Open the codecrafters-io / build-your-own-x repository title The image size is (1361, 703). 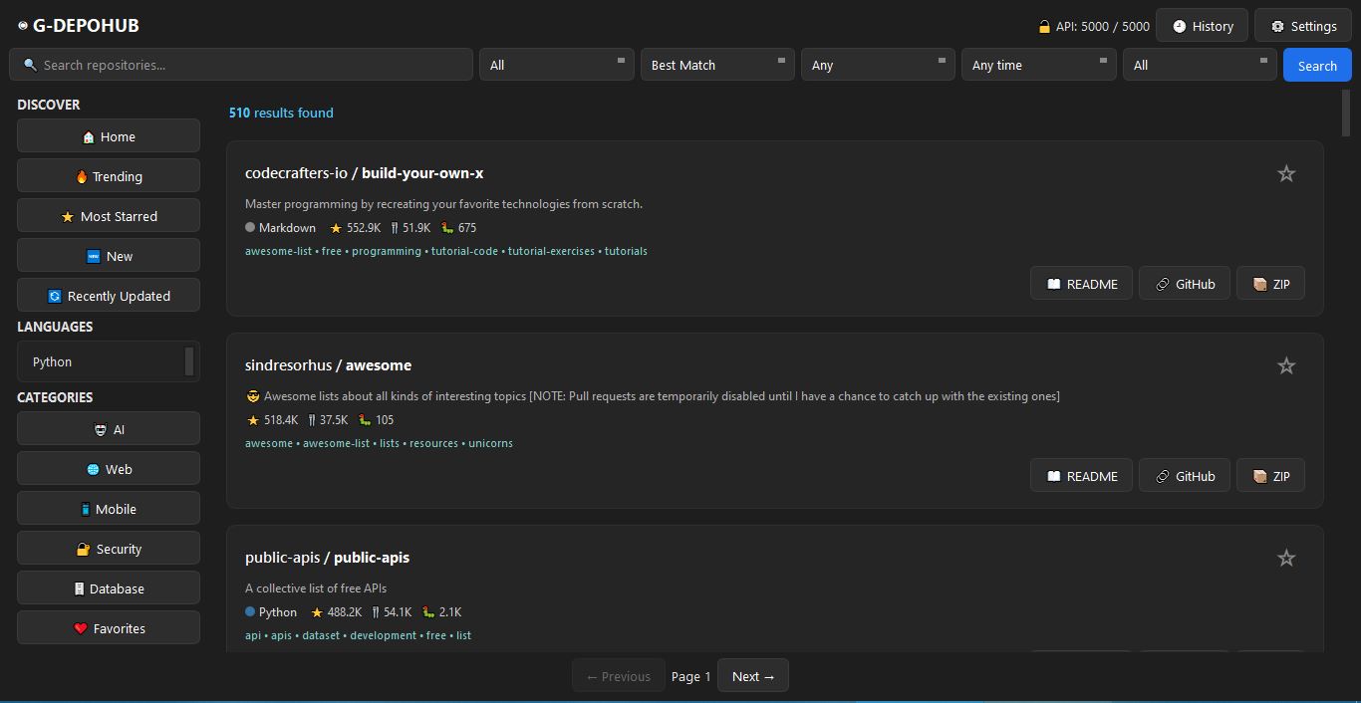coord(364,173)
